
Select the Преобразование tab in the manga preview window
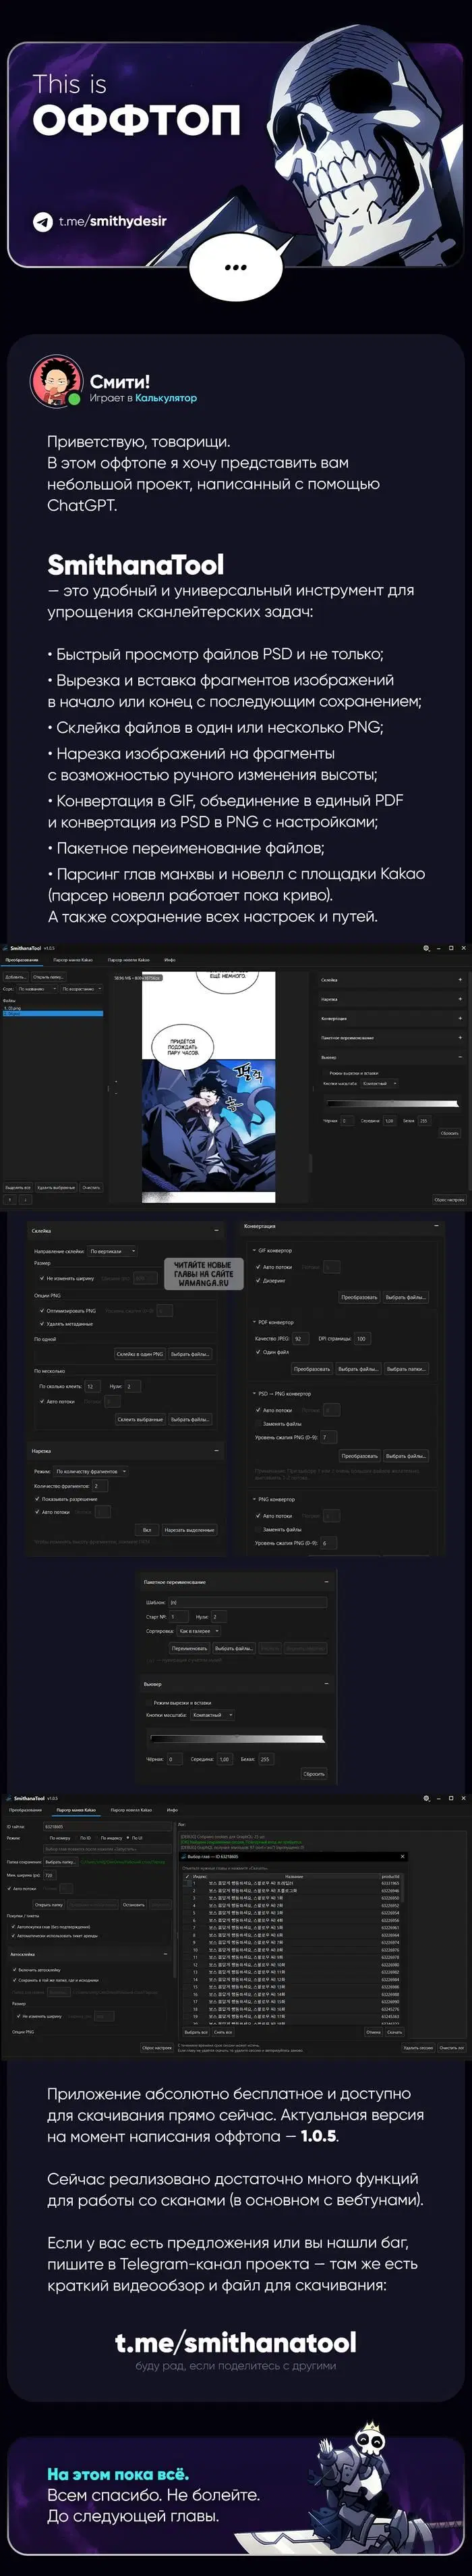[22, 960]
